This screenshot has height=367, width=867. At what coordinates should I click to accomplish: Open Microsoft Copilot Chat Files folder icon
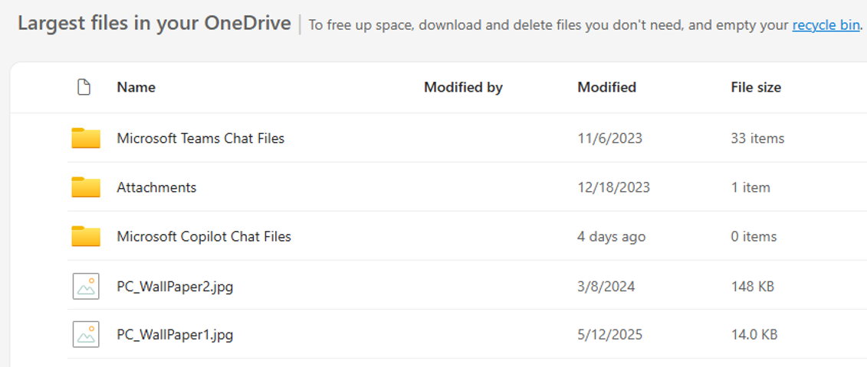(86, 236)
